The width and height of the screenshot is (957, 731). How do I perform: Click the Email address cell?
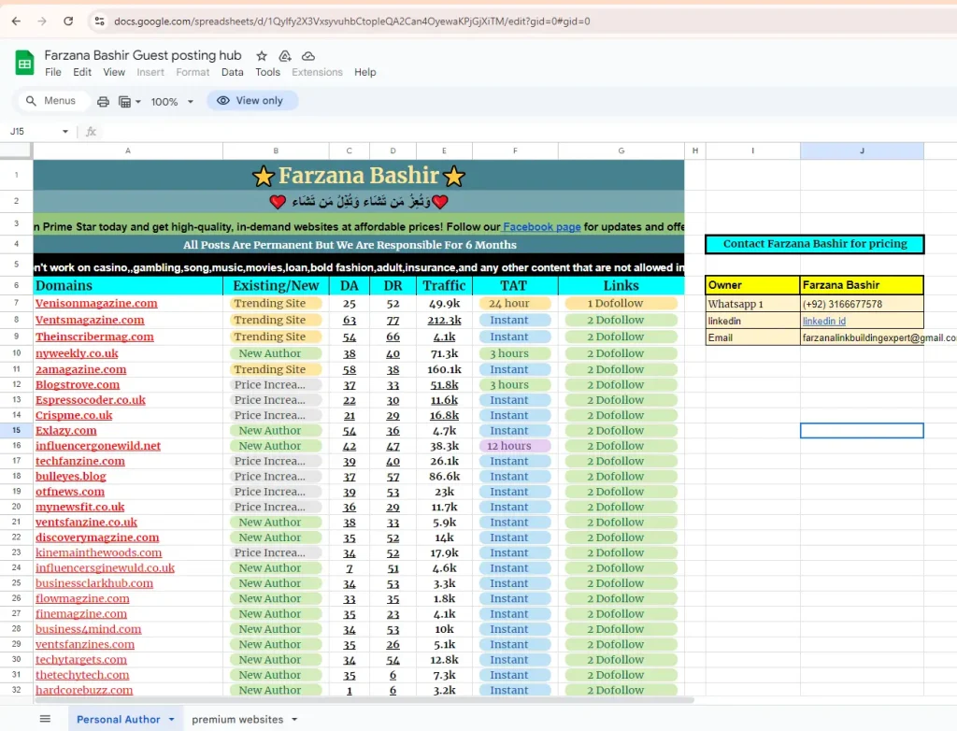862,337
